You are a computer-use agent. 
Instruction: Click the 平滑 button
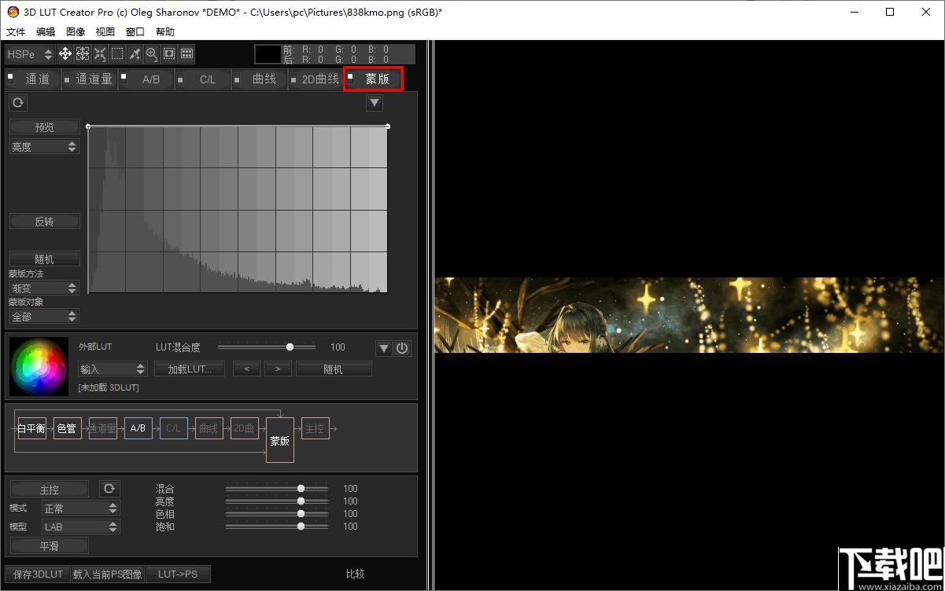(49, 545)
